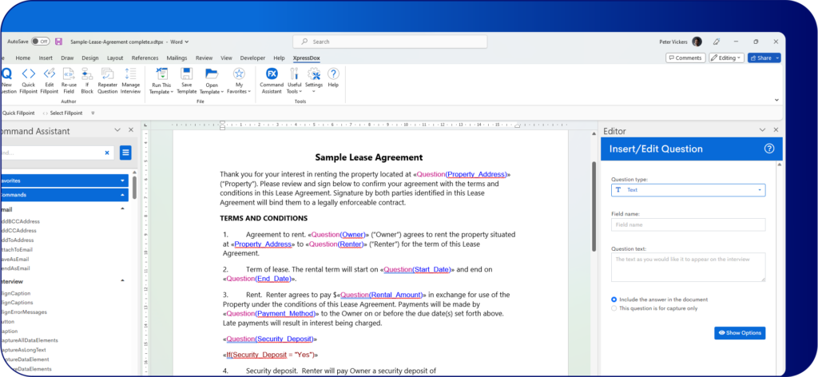
Task: Switch to the Mailings tab
Action: point(177,58)
